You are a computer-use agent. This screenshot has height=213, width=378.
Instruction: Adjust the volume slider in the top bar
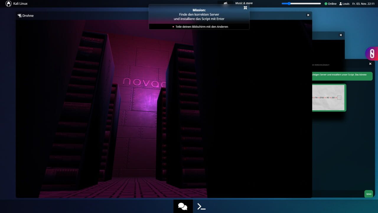pos(301,4)
